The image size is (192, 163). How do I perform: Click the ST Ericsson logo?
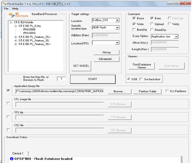tap(18, 15)
